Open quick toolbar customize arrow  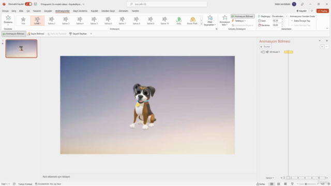(x=91, y=34)
